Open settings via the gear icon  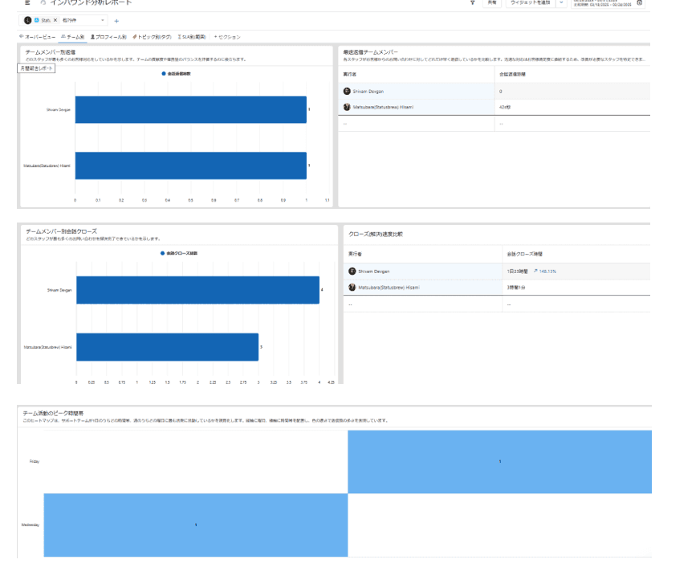[639, 3]
